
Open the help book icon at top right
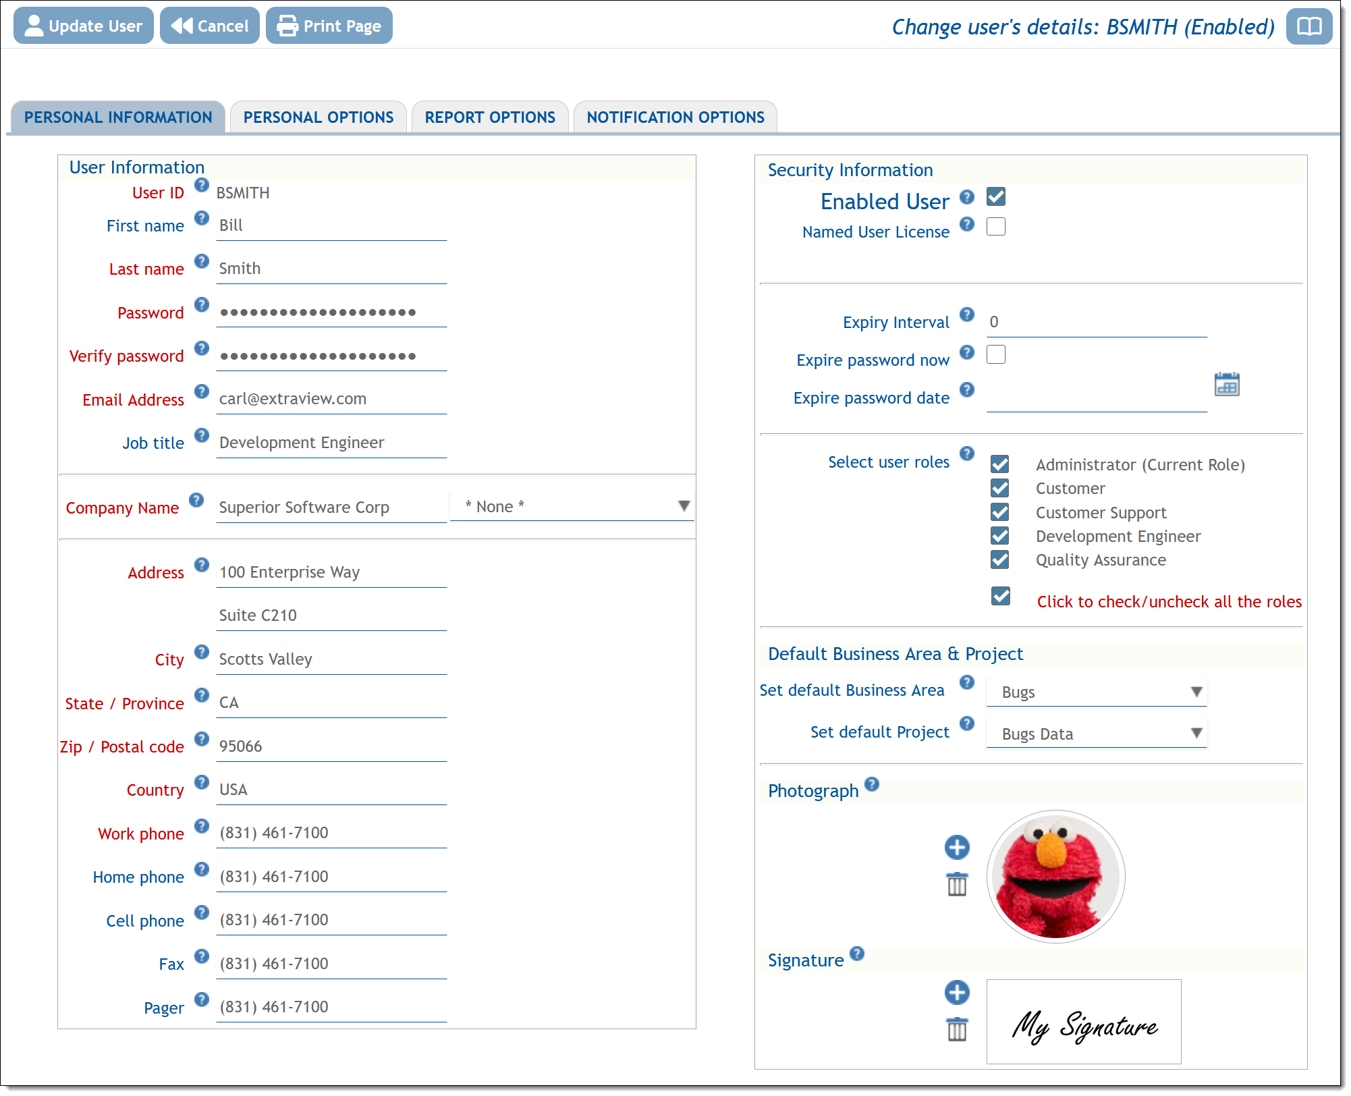click(x=1308, y=26)
